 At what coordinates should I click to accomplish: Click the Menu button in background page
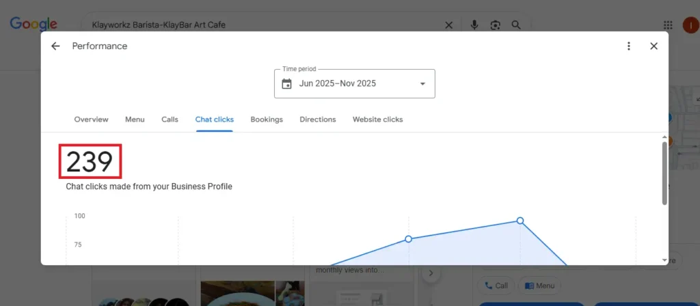click(540, 286)
